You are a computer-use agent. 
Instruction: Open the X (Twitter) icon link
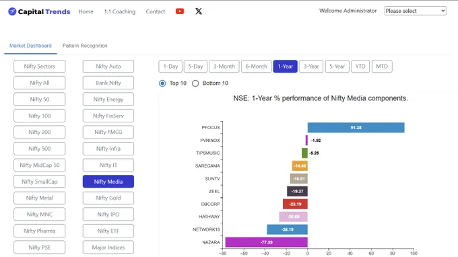199,11
